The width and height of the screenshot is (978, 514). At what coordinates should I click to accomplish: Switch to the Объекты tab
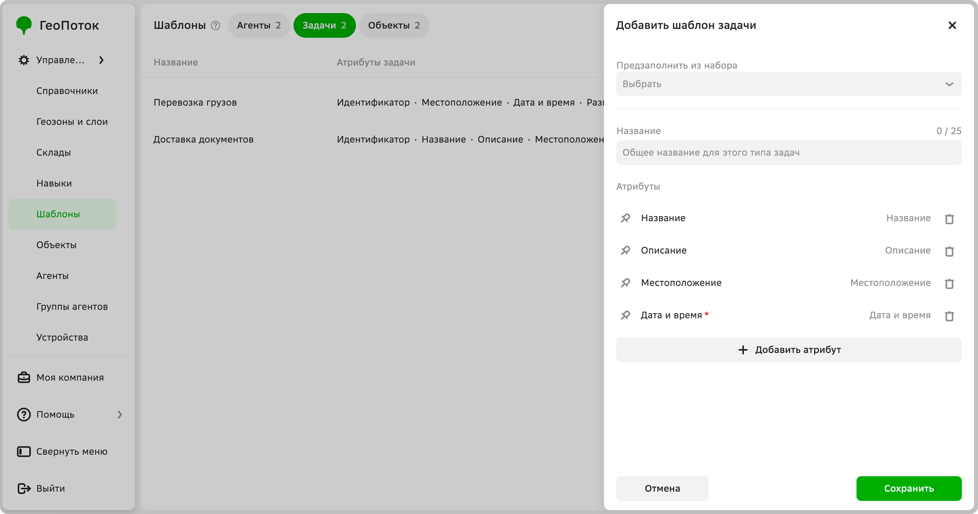(394, 25)
